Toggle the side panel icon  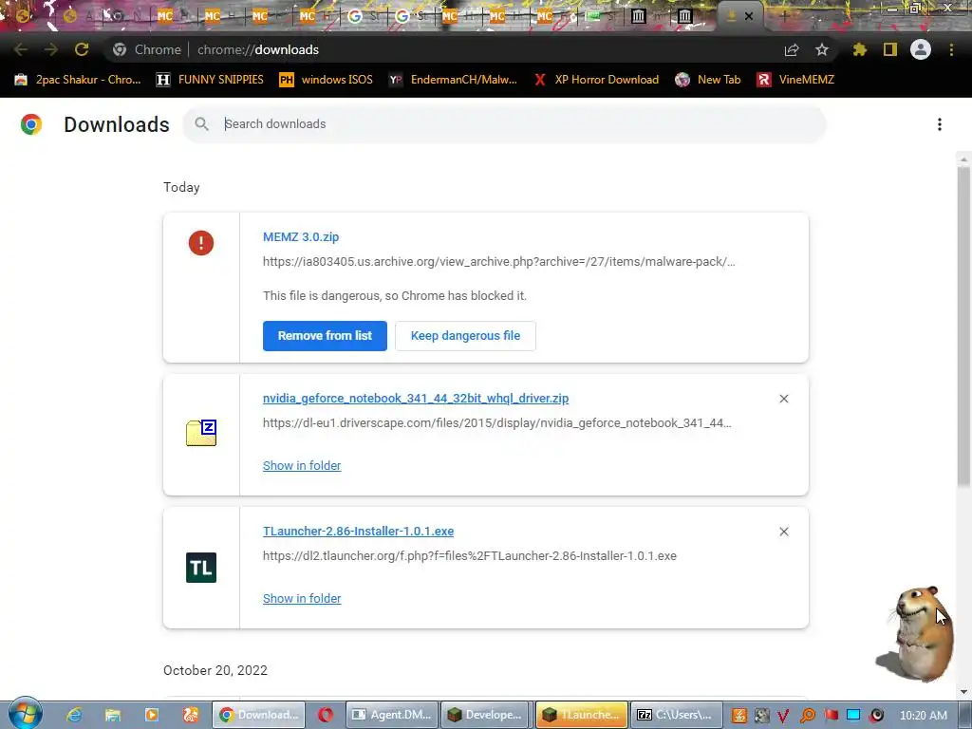click(890, 49)
